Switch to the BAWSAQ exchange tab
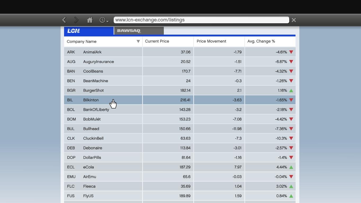Viewport: 361px width, 203px height. pyautogui.click(x=139, y=31)
